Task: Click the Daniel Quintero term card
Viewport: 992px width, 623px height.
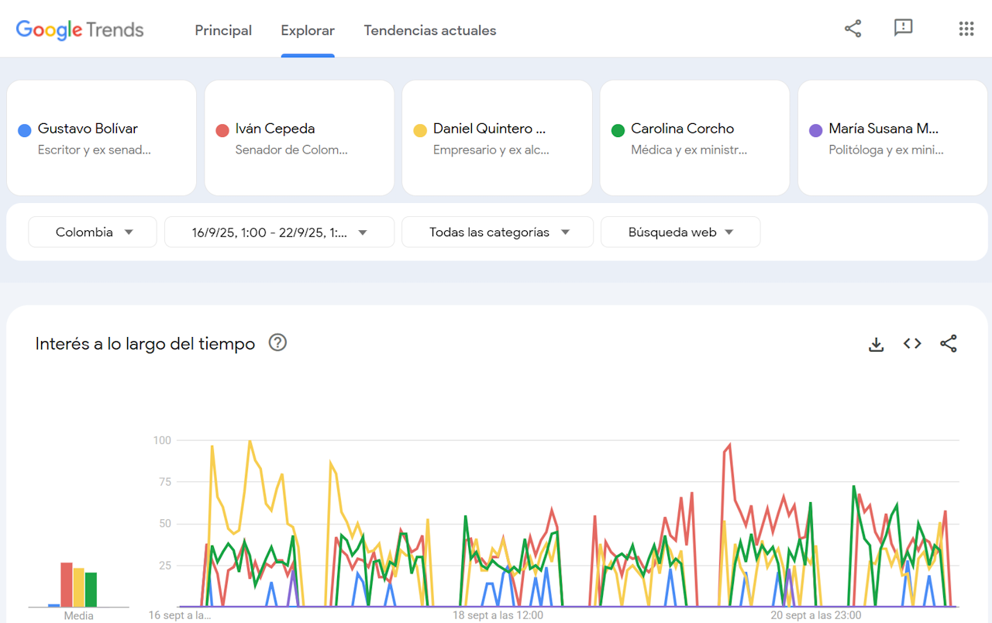Action: pos(497,138)
